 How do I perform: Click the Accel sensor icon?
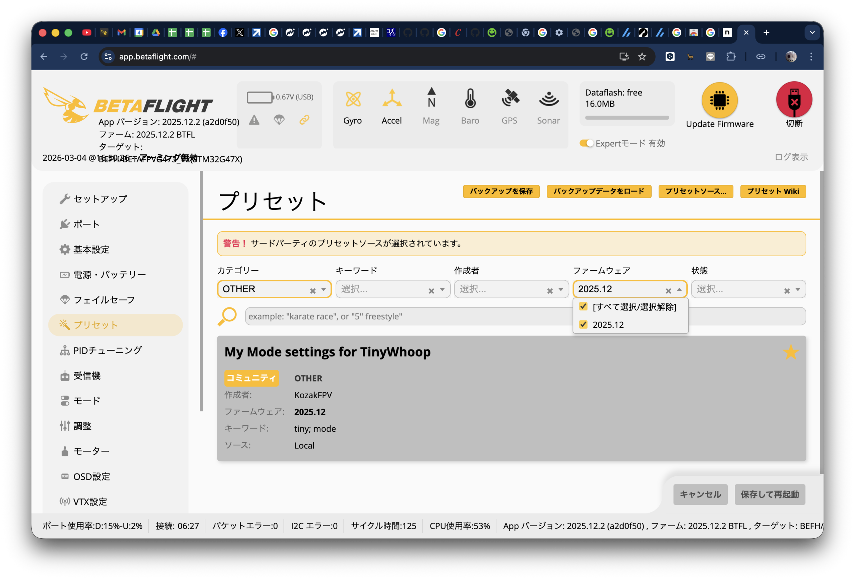pyautogui.click(x=391, y=99)
